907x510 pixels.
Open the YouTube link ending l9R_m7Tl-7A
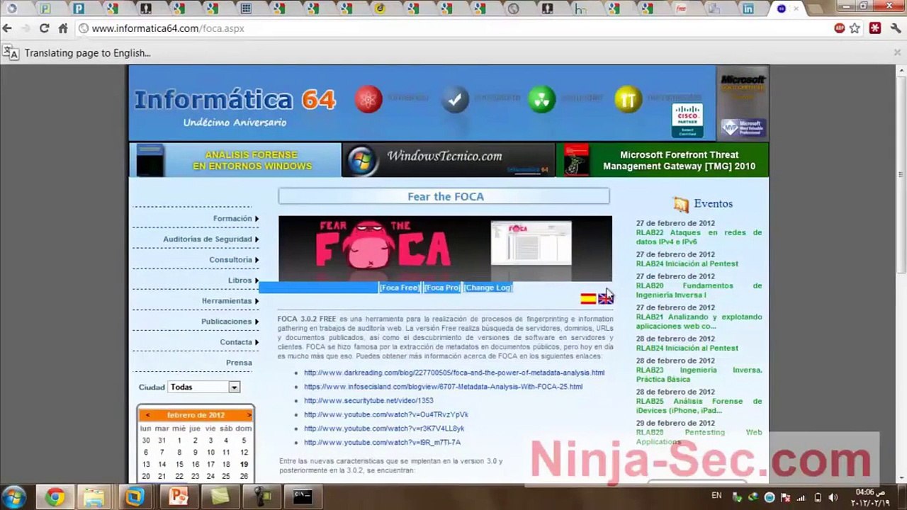tap(382, 443)
